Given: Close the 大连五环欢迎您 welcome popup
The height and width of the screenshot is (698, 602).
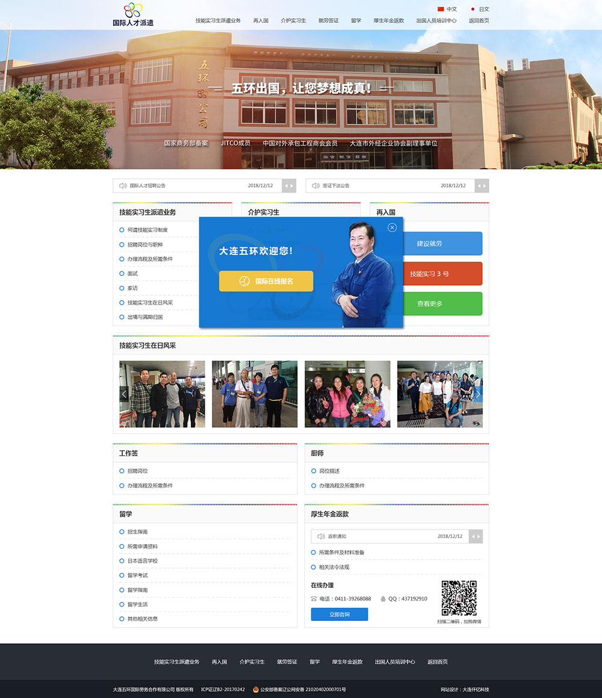Looking at the screenshot, I should (x=392, y=227).
